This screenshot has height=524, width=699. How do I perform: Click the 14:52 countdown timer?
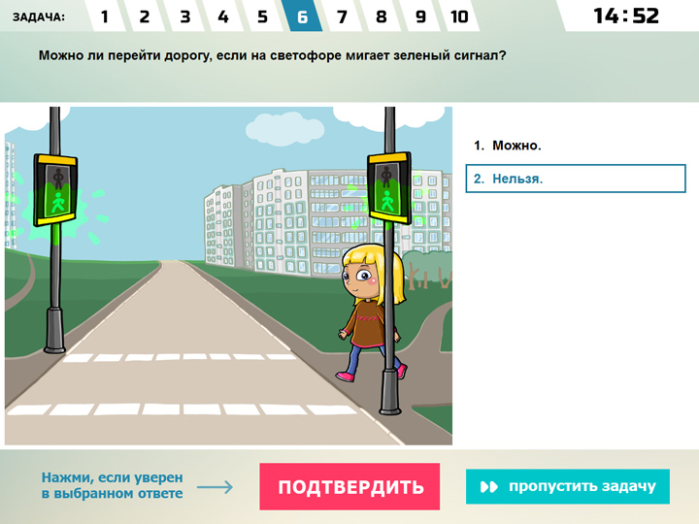click(626, 16)
